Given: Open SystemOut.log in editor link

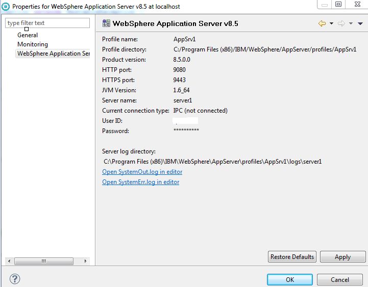Looking at the screenshot, I should click(142, 172).
